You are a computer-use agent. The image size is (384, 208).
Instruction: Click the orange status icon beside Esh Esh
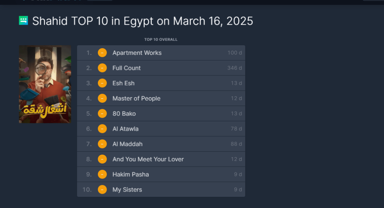(102, 83)
